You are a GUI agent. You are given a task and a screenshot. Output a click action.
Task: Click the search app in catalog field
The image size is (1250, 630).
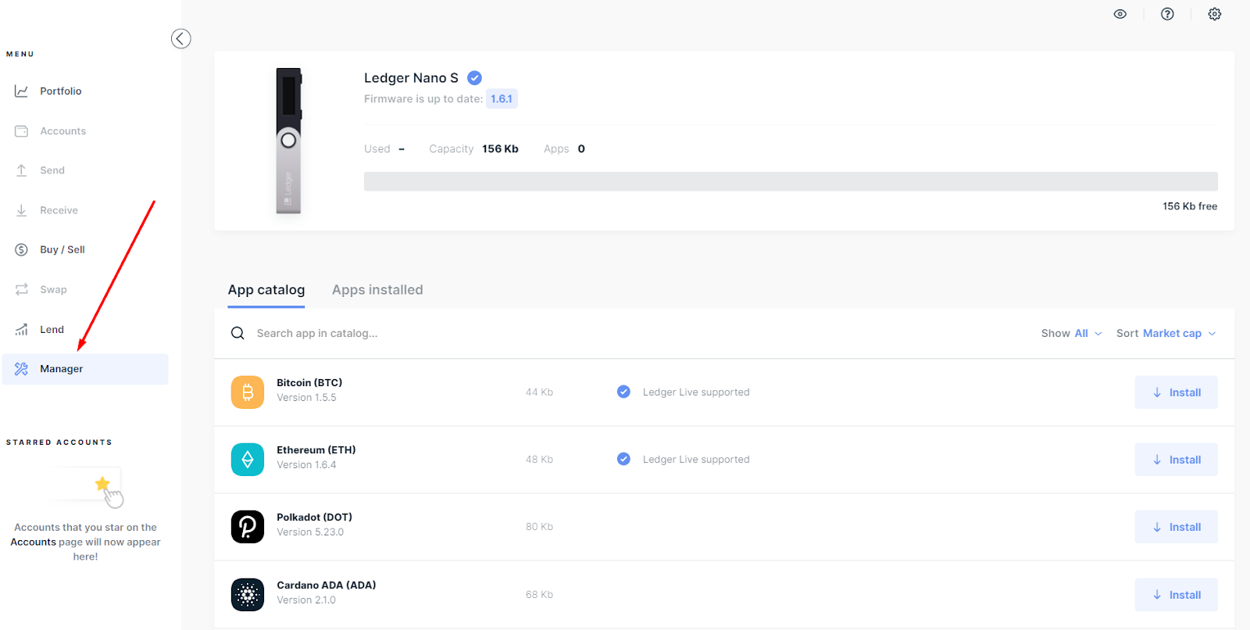coord(316,333)
